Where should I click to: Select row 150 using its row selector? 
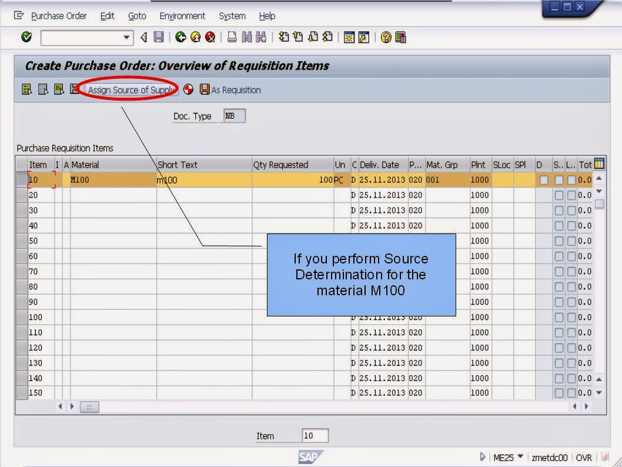(x=21, y=392)
